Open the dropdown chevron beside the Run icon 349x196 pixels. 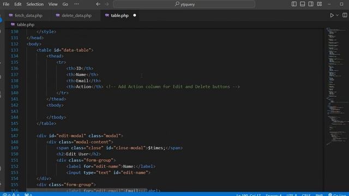[337, 15]
